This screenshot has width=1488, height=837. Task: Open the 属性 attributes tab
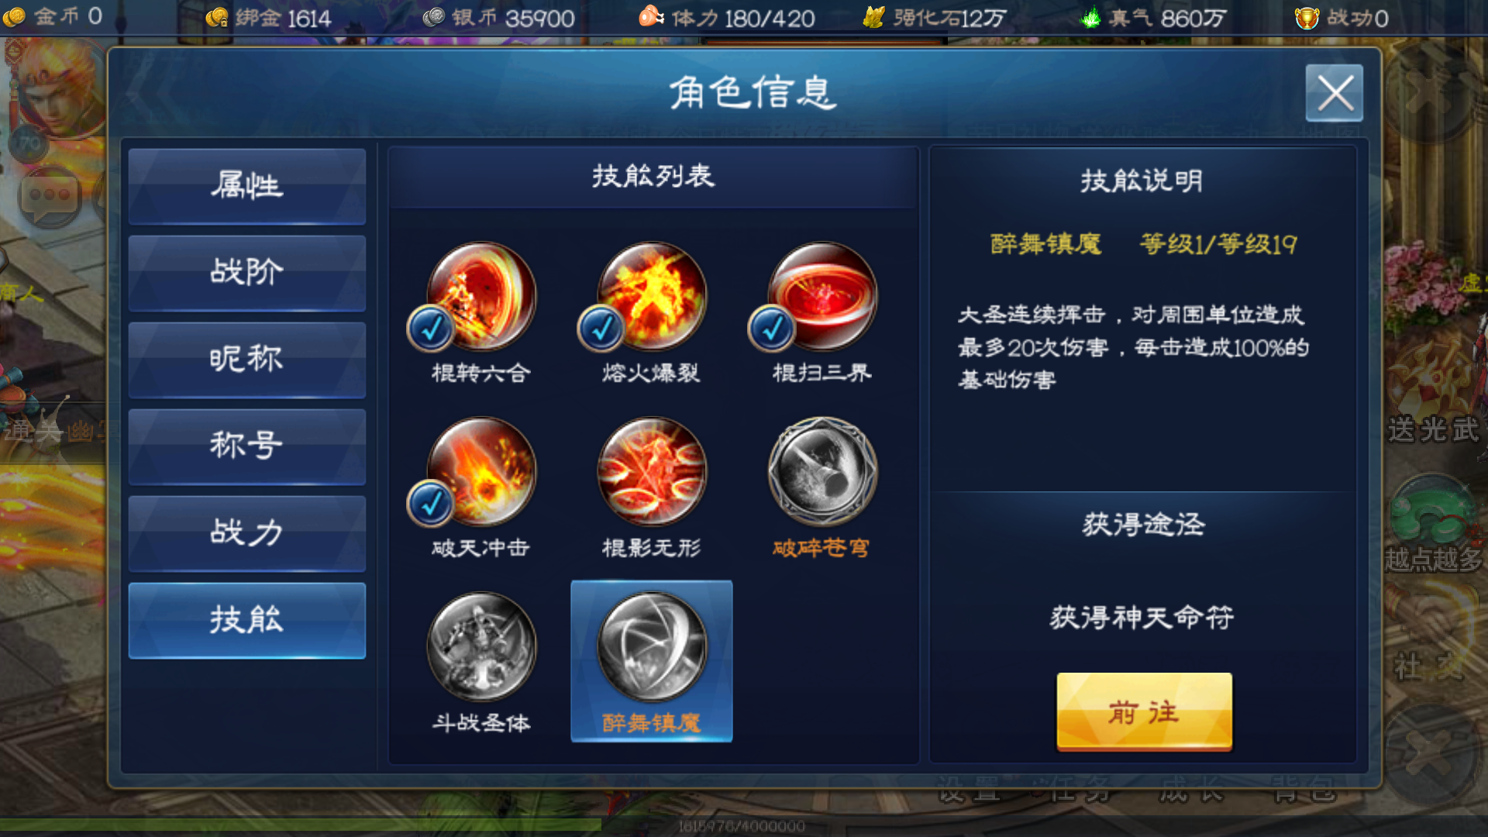[x=247, y=186]
